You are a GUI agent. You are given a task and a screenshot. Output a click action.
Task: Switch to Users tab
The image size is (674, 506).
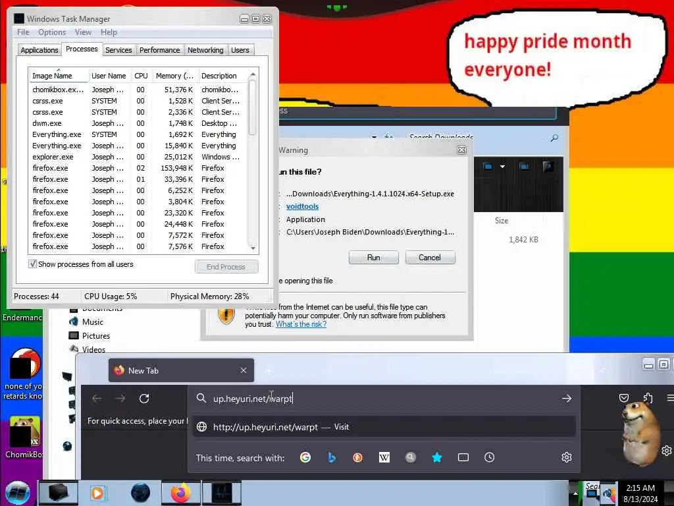(x=240, y=50)
